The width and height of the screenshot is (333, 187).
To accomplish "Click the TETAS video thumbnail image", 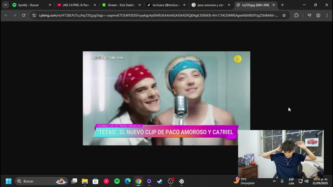I will click(166, 98).
